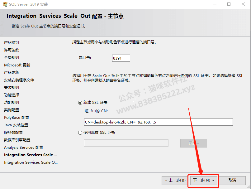Click the page heading Integration Services Scale Out 配置
This screenshot has height=189, width=251.
tap(65, 16)
